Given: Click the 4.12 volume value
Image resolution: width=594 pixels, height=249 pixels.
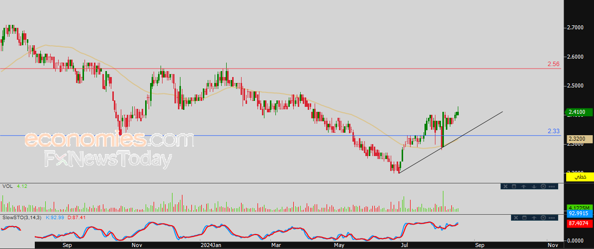Looking at the screenshot, I should [22, 186].
